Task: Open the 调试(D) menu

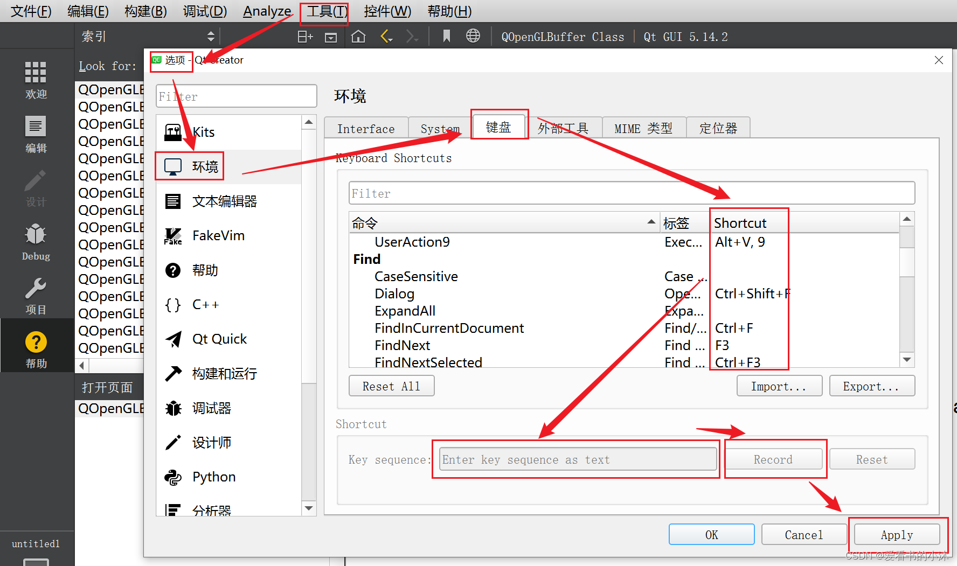Action: (x=205, y=11)
